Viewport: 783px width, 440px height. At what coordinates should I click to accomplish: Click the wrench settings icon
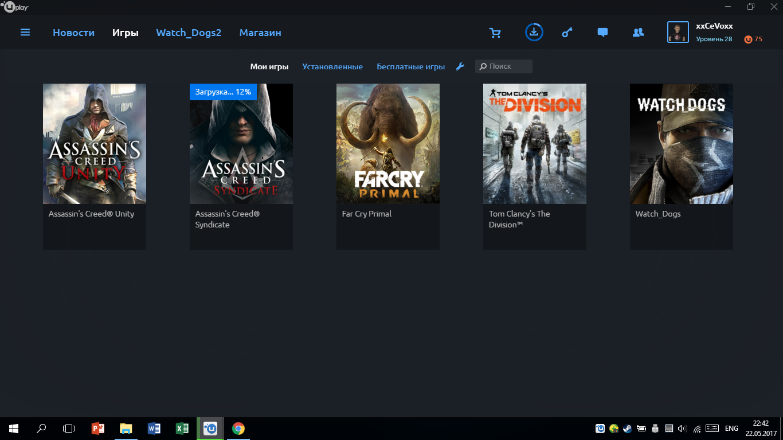460,66
